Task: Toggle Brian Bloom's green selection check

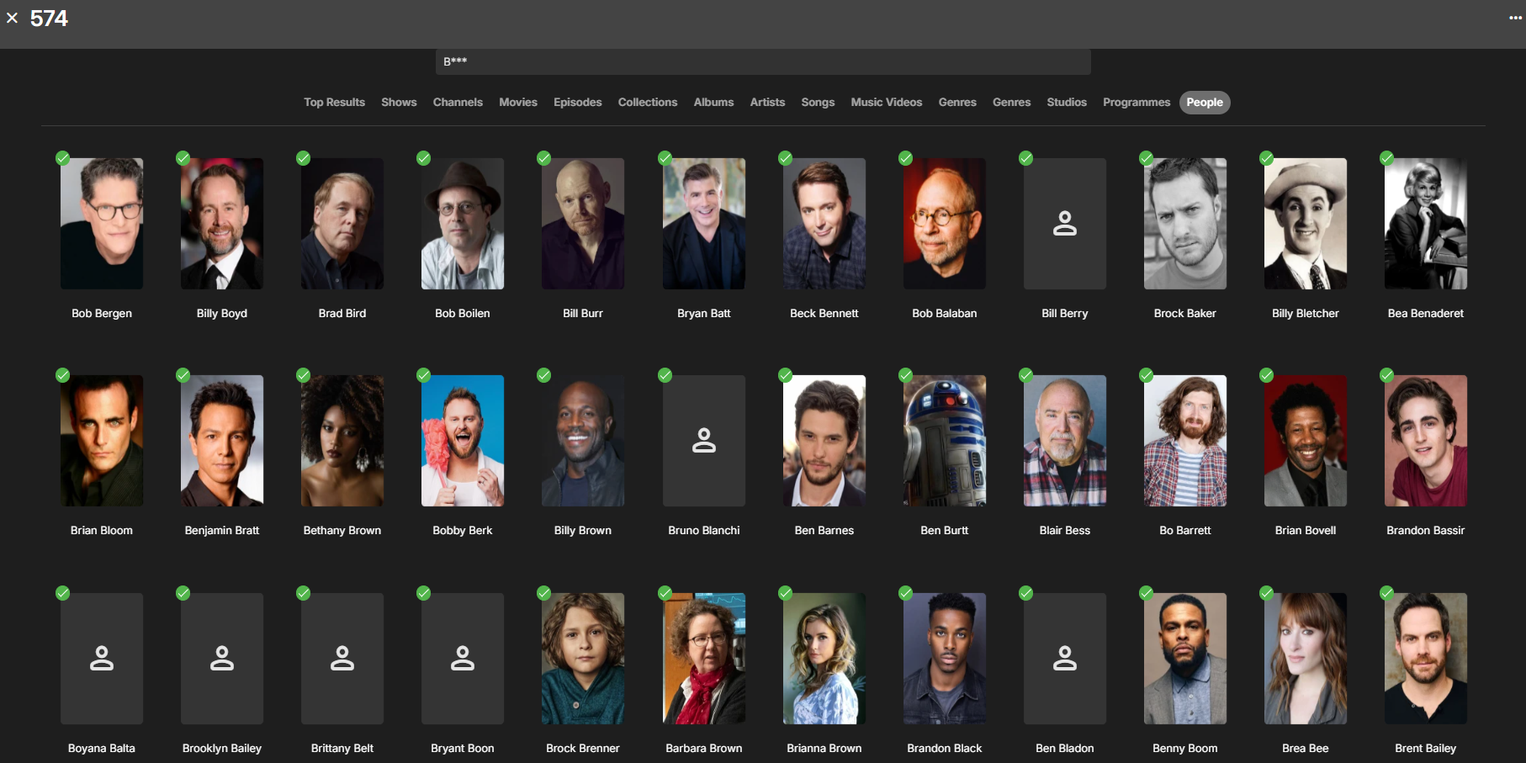Action: (x=62, y=375)
